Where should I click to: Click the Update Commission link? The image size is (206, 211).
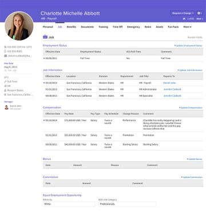tap(192, 177)
